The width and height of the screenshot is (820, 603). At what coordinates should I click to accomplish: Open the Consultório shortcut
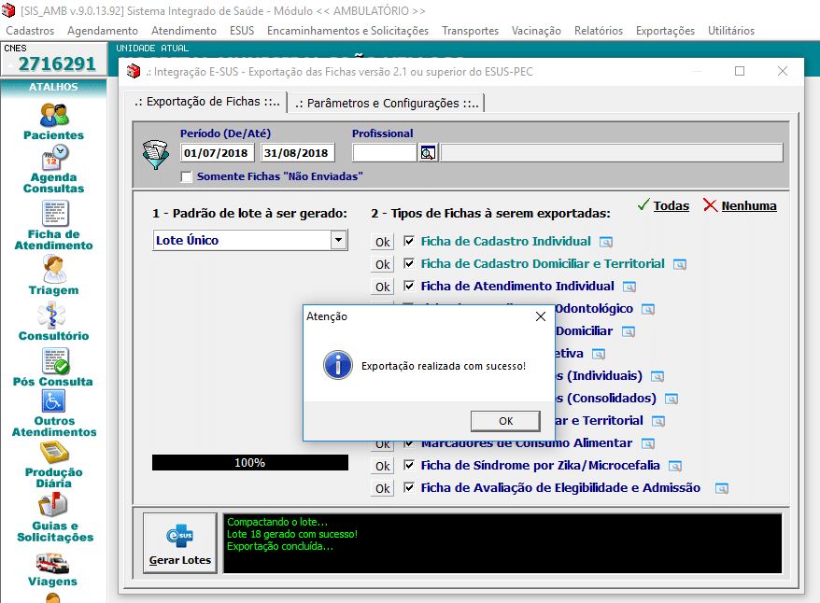pos(53,316)
